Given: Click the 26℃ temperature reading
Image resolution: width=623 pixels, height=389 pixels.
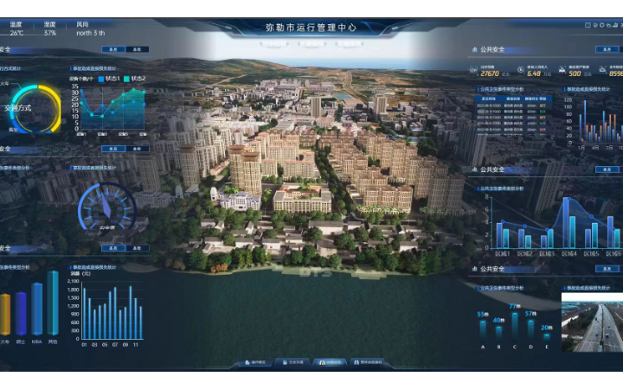Looking at the screenshot, I should [x=16, y=33].
